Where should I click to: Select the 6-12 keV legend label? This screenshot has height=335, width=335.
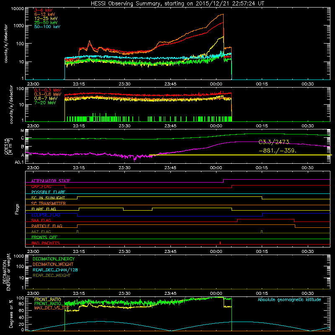(44, 14)
